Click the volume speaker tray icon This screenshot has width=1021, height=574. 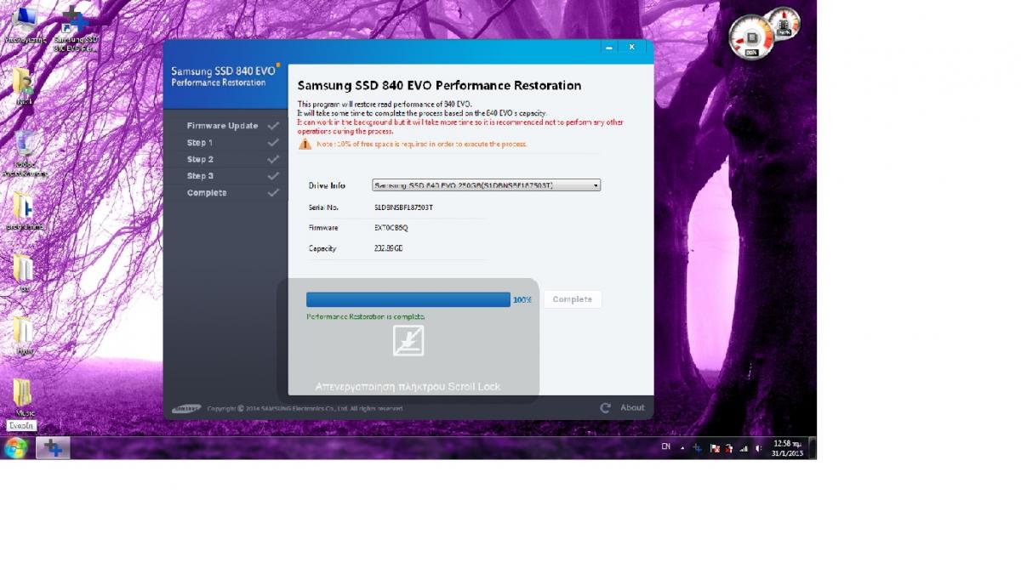(757, 448)
